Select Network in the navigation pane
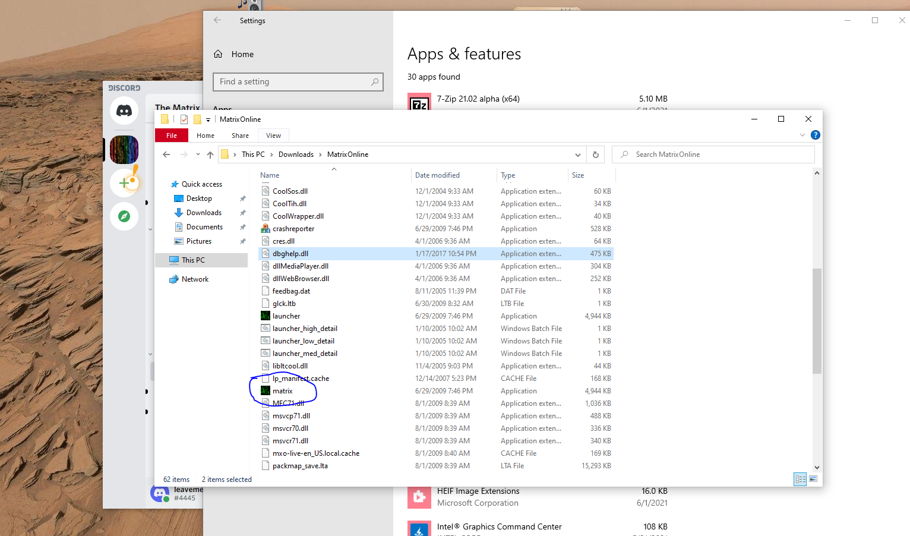 tap(195, 279)
